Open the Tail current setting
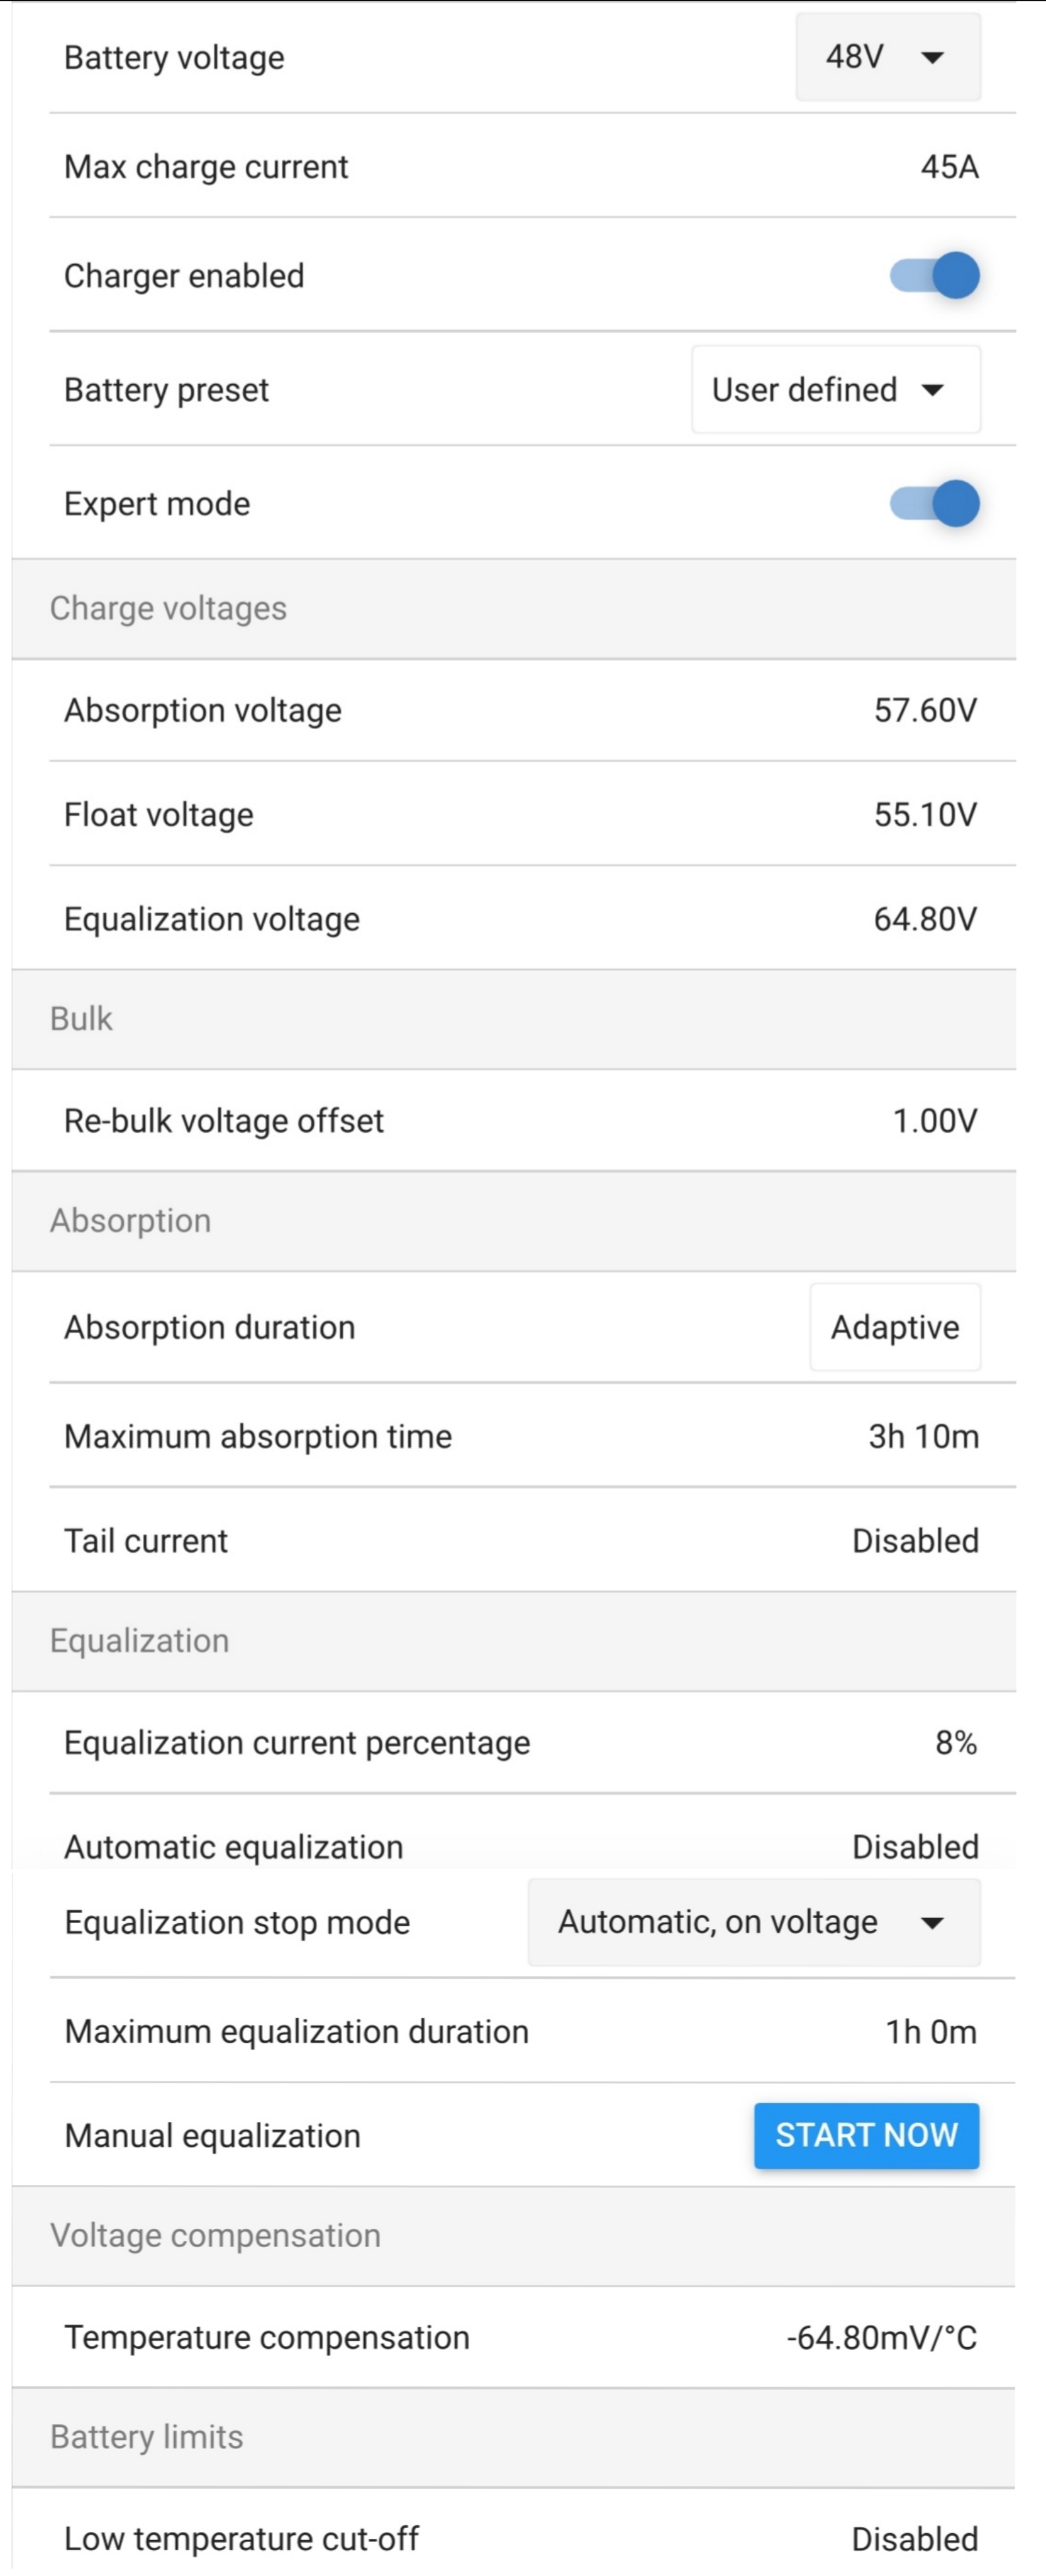Screen dimensions: 1046x2576 [x=914, y=1541]
